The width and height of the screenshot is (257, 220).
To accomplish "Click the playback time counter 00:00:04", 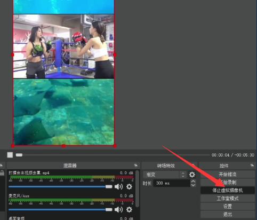I will point(220,155).
